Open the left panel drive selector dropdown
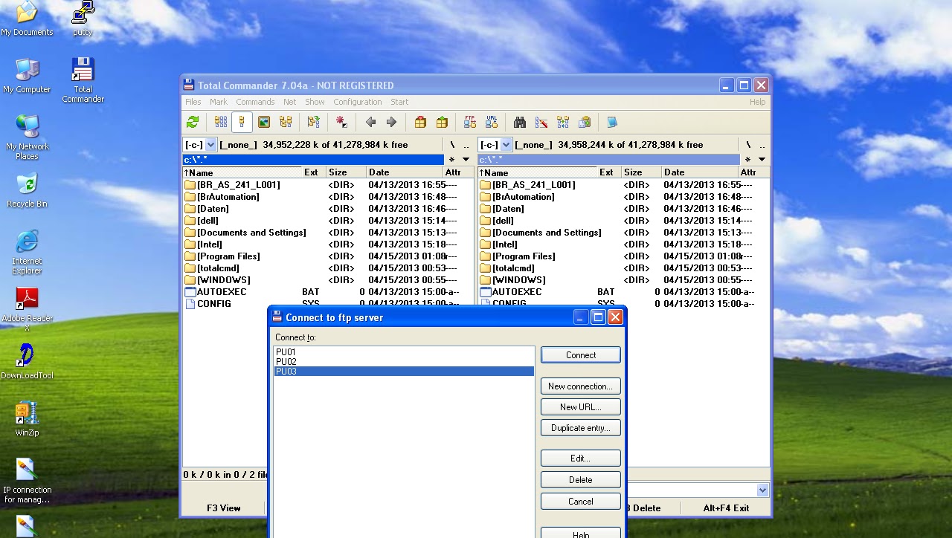Viewport: 952px width, 538px height. coord(210,144)
